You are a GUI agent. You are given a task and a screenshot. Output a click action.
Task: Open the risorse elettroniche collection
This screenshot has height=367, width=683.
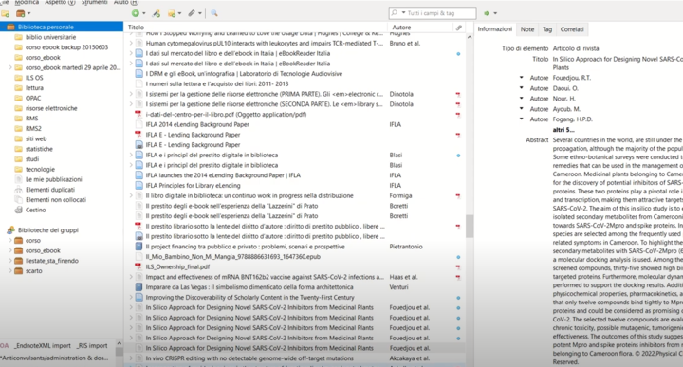coord(51,108)
